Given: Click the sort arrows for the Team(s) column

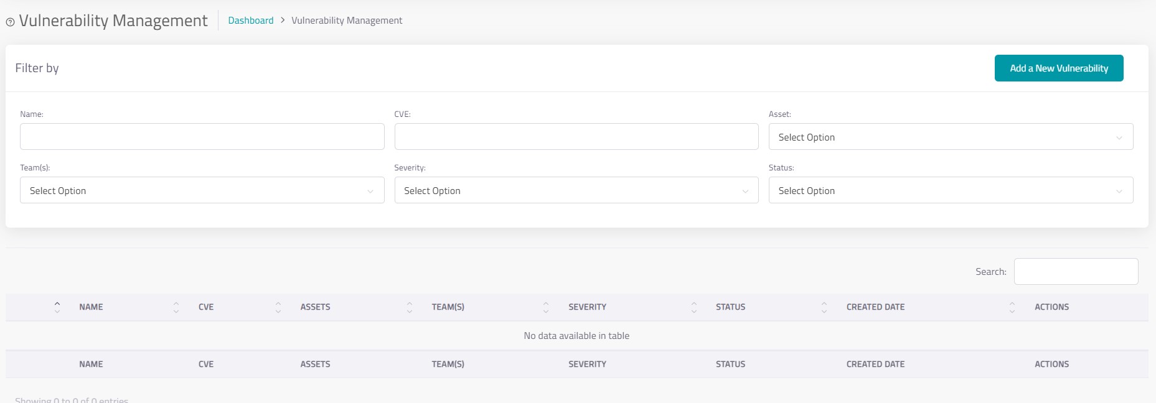Looking at the screenshot, I should [546, 307].
